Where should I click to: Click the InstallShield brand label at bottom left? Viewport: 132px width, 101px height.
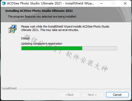9,88
